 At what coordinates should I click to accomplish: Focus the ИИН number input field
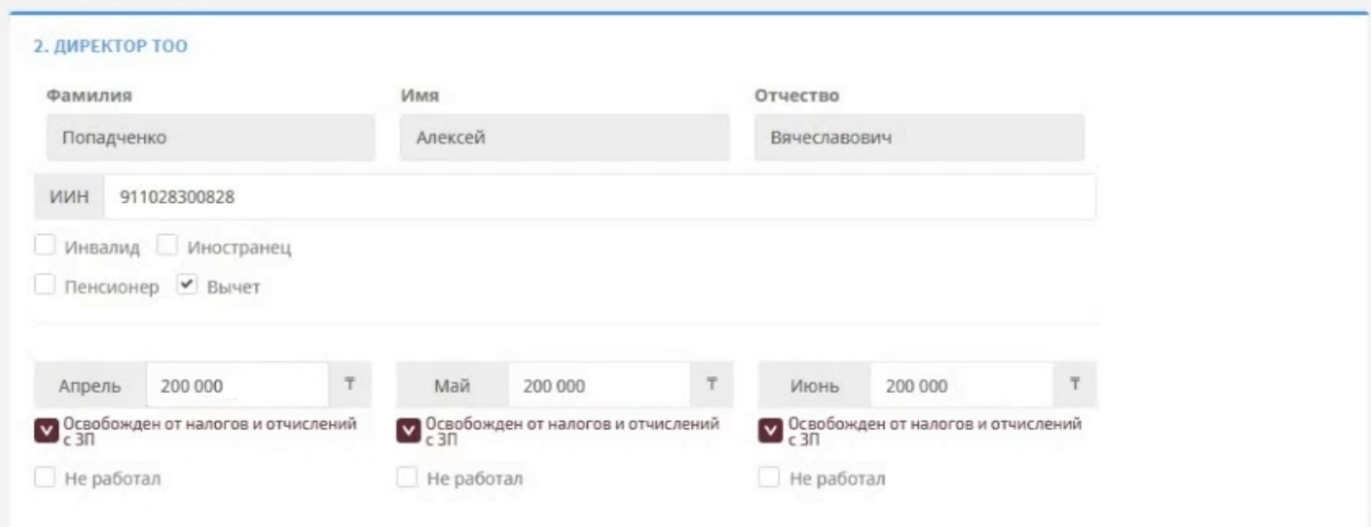598,197
